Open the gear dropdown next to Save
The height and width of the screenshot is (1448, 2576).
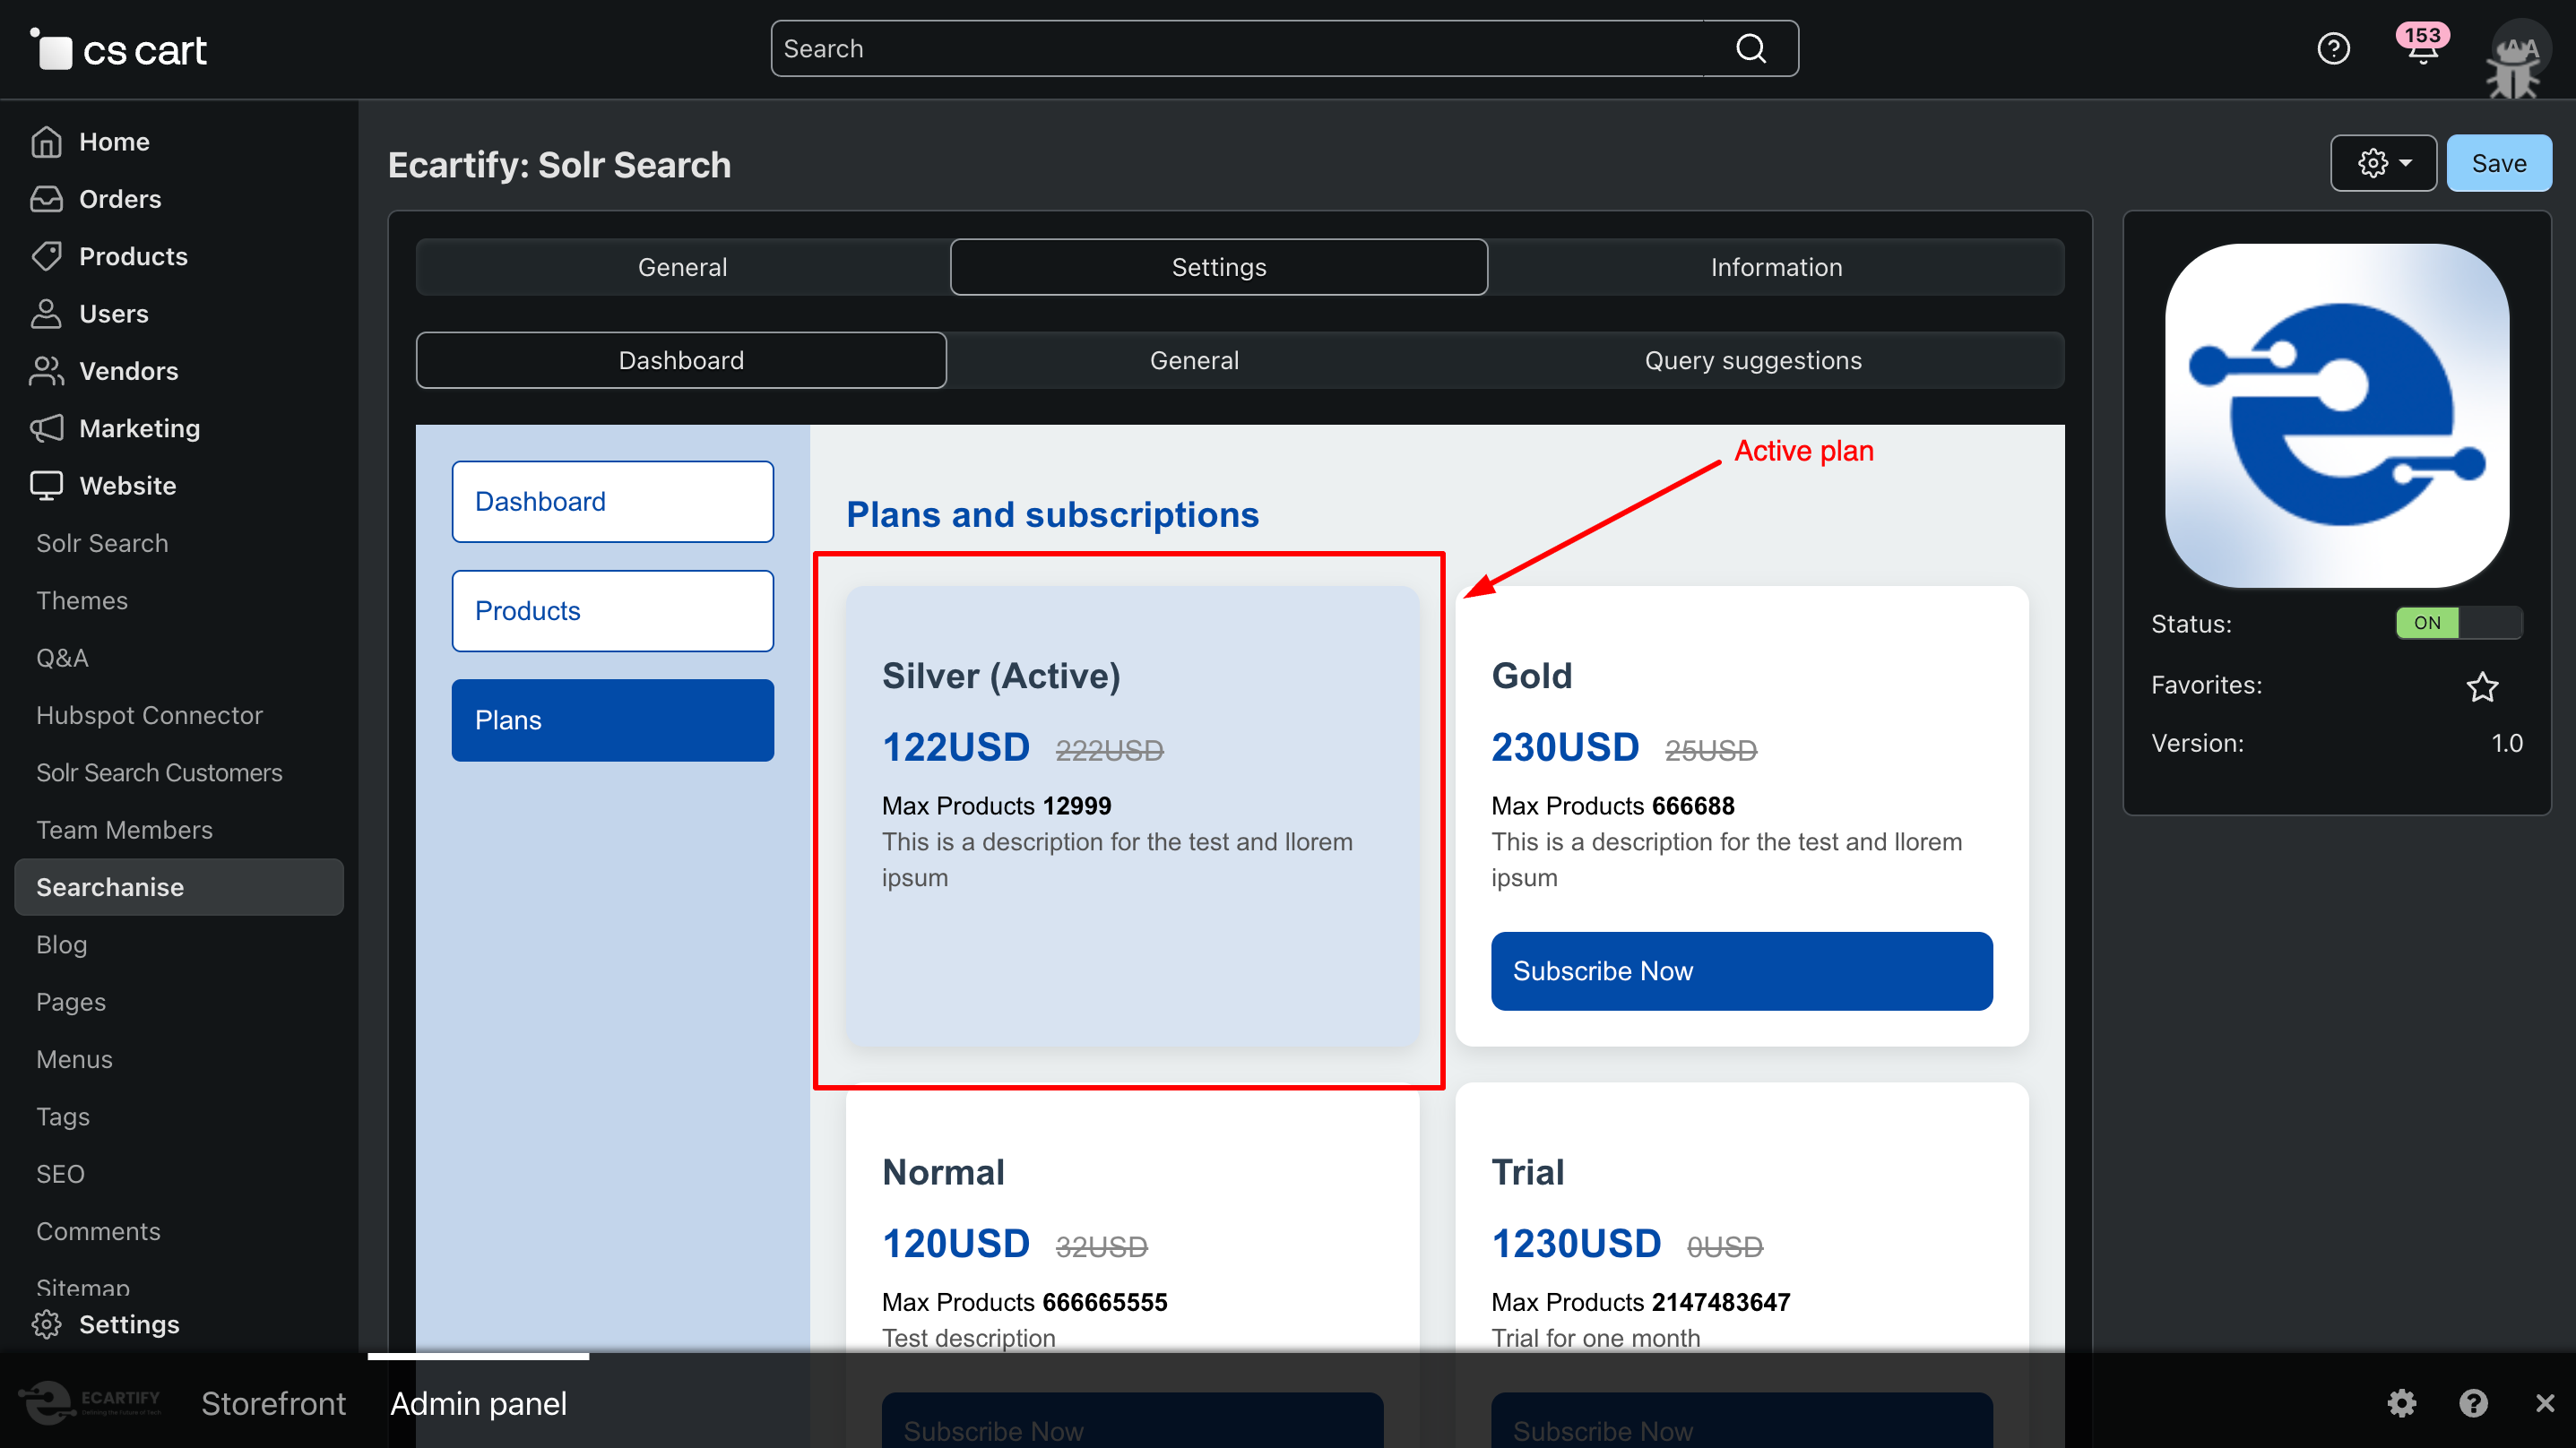[2383, 163]
